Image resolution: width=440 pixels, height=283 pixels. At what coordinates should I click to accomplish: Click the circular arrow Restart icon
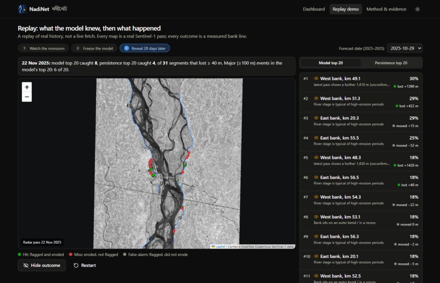tap(76, 266)
